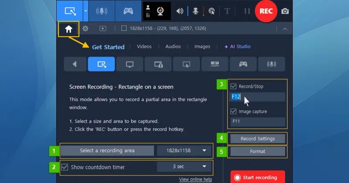Click the text overlay T icon
The width and height of the screenshot is (349, 183).
pyautogui.click(x=227, y=11)
